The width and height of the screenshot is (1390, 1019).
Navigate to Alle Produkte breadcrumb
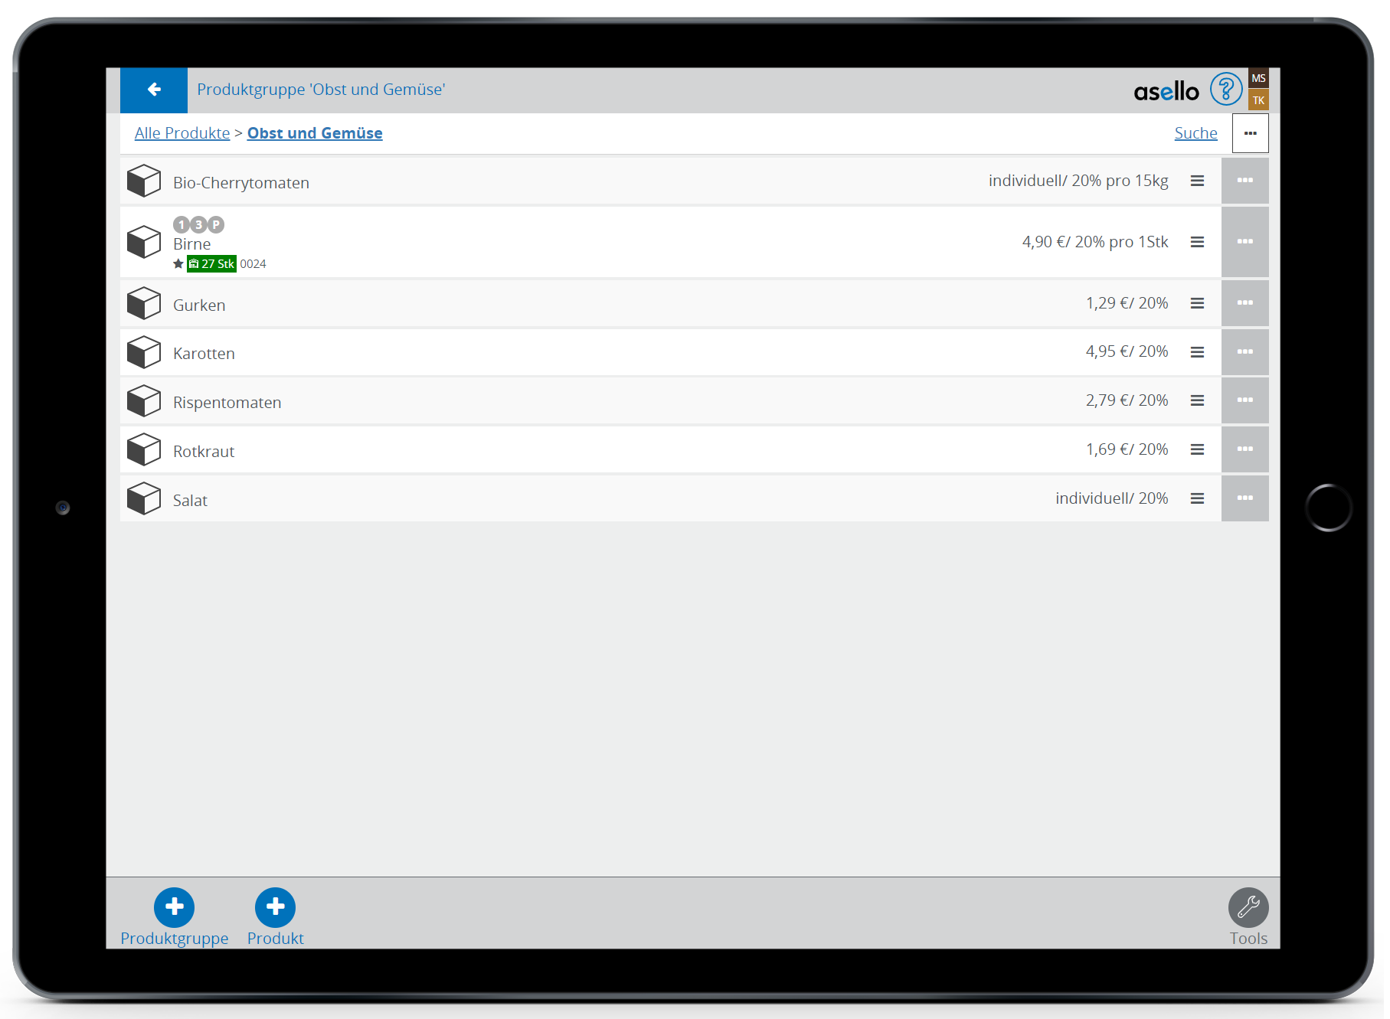click(x=182, y=133)
